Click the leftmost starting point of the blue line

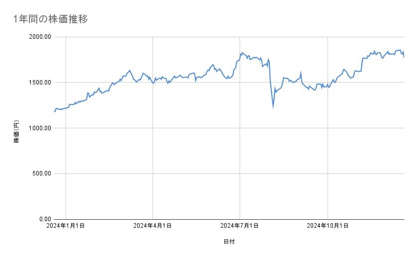(x=55, y=111)
